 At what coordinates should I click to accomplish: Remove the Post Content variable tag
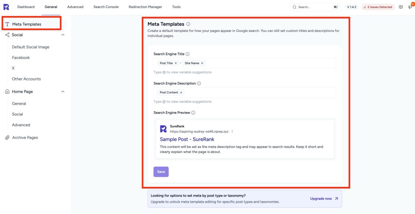click(x=181, y=93)
